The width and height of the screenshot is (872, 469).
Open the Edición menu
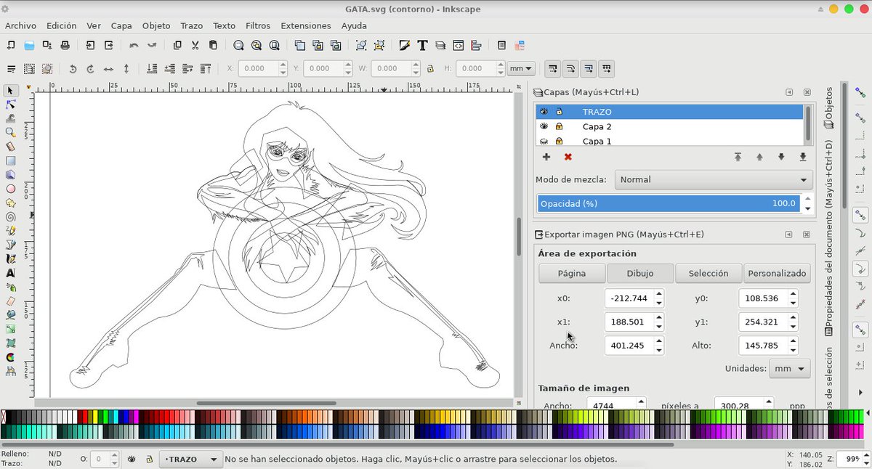tap(61, 25)
